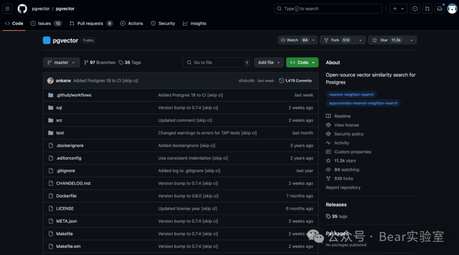Click the .dockerignore file icon
The image size is (459, 255).
tap(51, 145)
